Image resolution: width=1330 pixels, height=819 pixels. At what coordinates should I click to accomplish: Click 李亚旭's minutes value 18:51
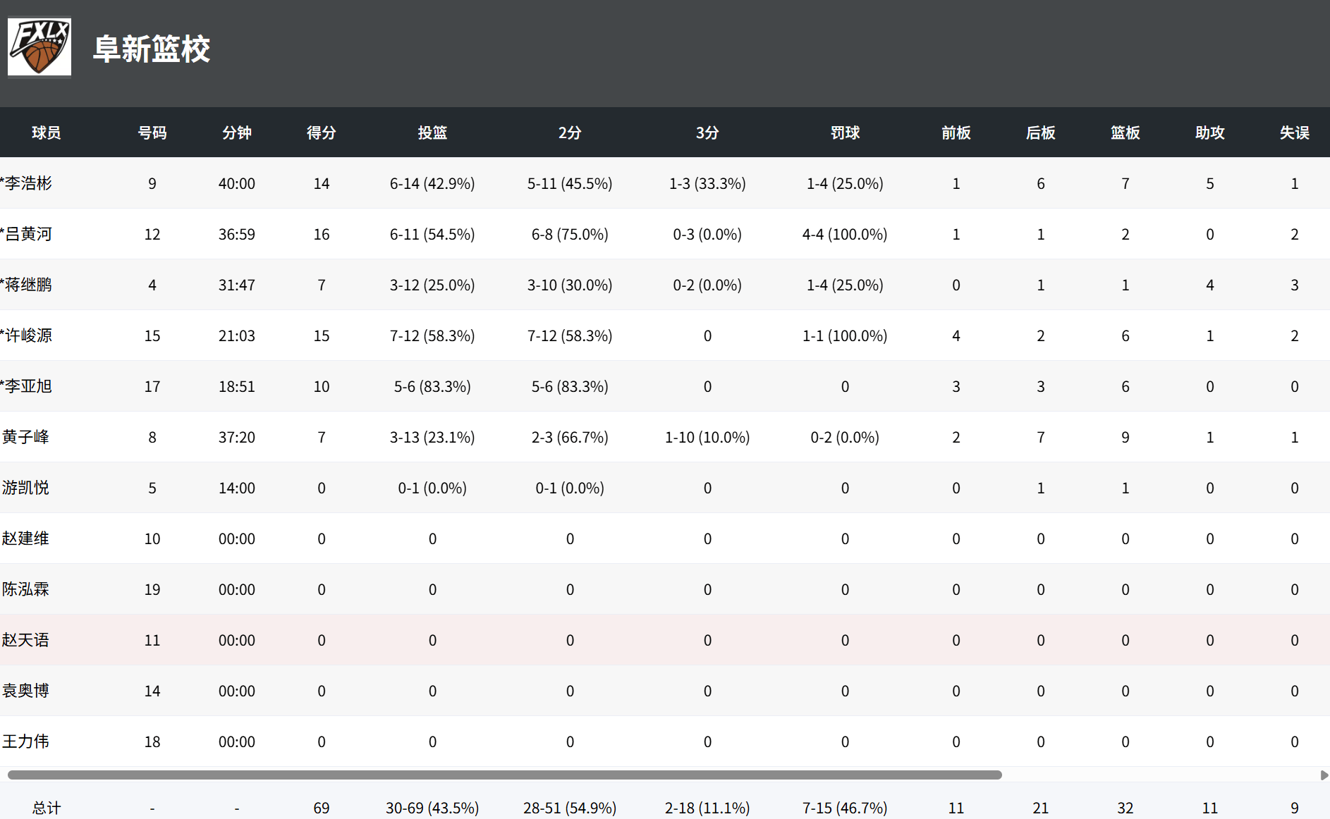[x=237, y=387]
